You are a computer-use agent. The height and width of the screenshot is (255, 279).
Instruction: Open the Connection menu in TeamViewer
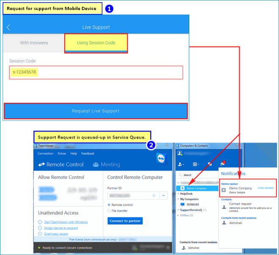pos(45,154)
